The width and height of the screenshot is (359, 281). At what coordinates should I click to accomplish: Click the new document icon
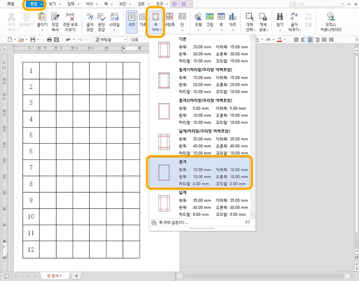10,40
